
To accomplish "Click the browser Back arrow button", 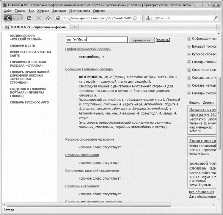I will 8,18.
